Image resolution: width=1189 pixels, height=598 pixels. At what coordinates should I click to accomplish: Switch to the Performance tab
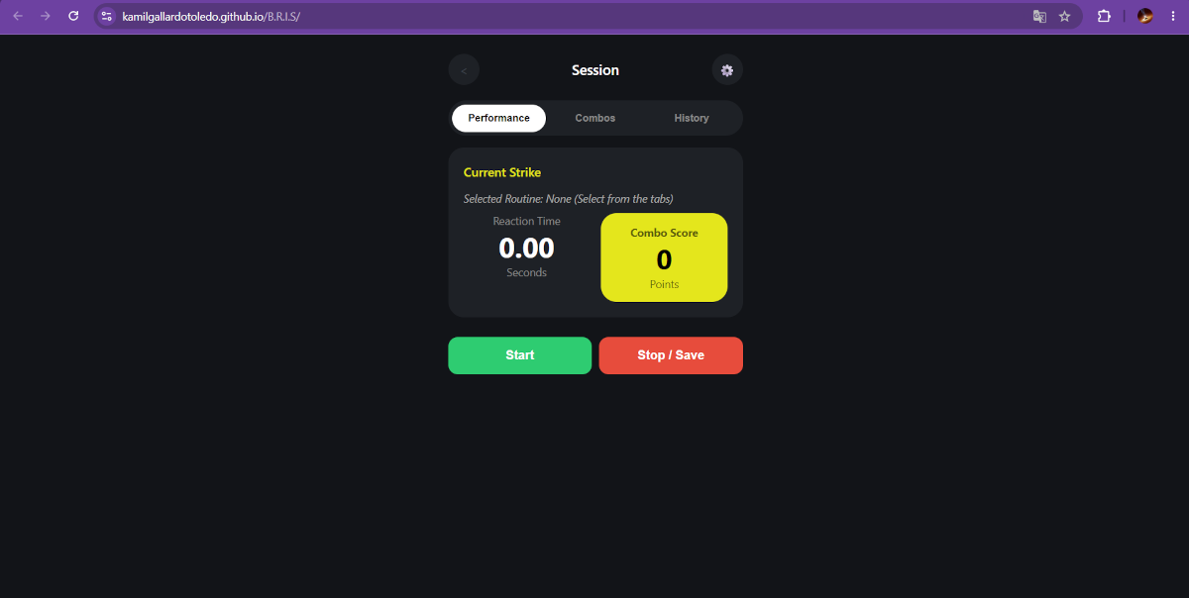click(499, 118)
